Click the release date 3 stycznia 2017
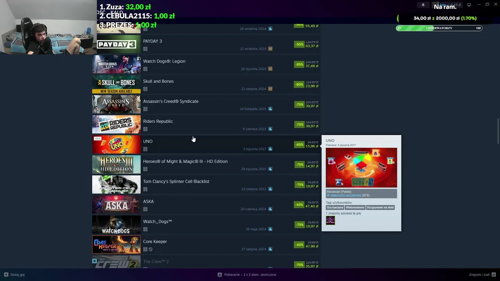This screenshot has width=500, height=281. tap(255, 149)
